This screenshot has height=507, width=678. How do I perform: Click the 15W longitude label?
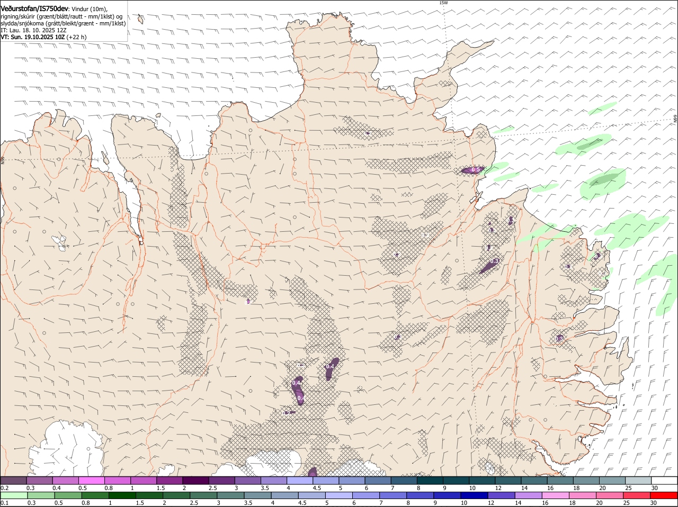point(443,3)
